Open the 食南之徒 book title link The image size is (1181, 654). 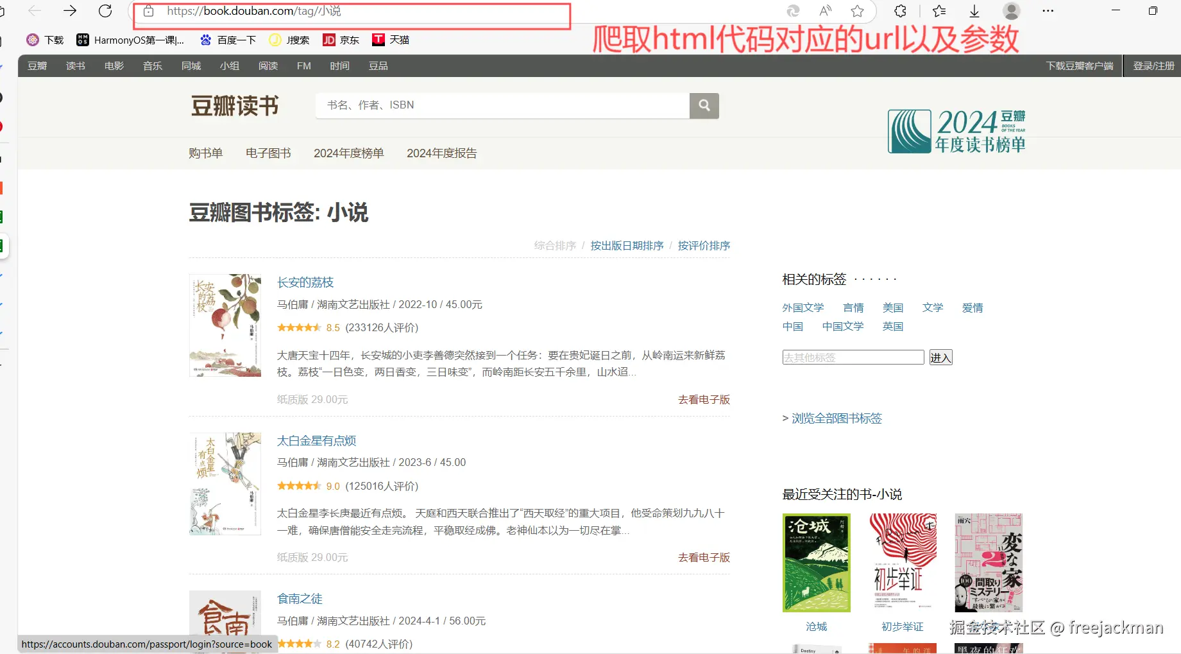pyautogui.click(x=300, y=599)
